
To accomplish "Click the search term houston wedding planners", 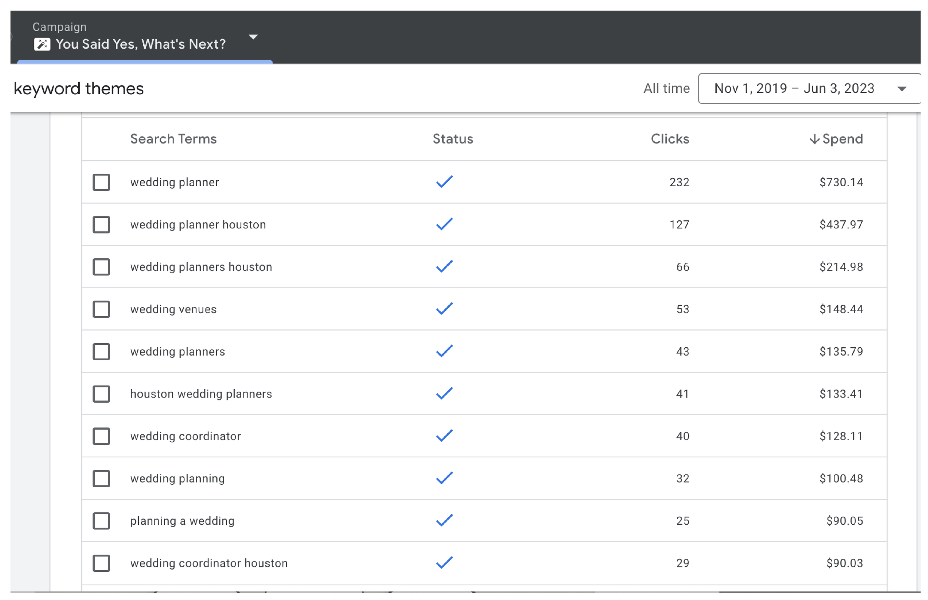I will (201, 394).
